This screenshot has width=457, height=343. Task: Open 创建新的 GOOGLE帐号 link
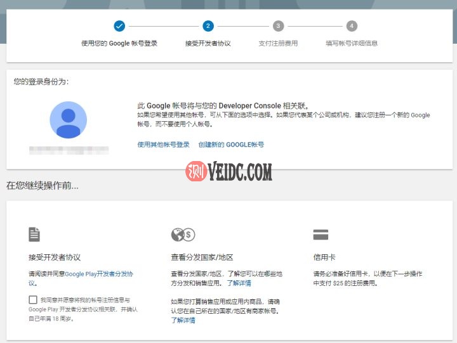click(x=231, y=145)
